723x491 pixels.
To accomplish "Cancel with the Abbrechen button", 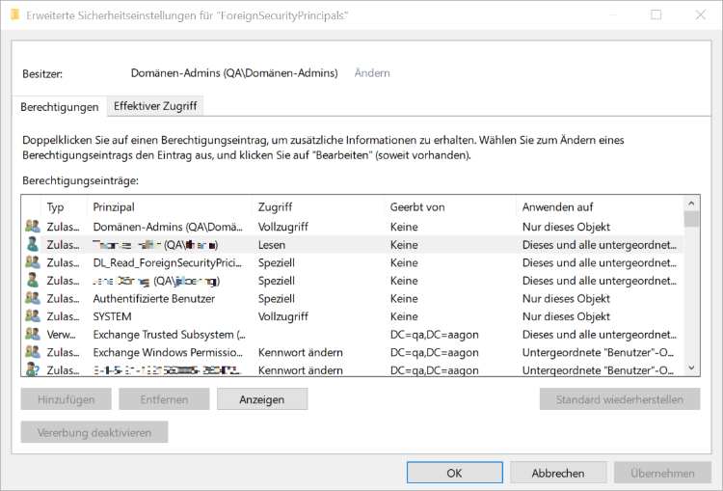I will (558, 473).
